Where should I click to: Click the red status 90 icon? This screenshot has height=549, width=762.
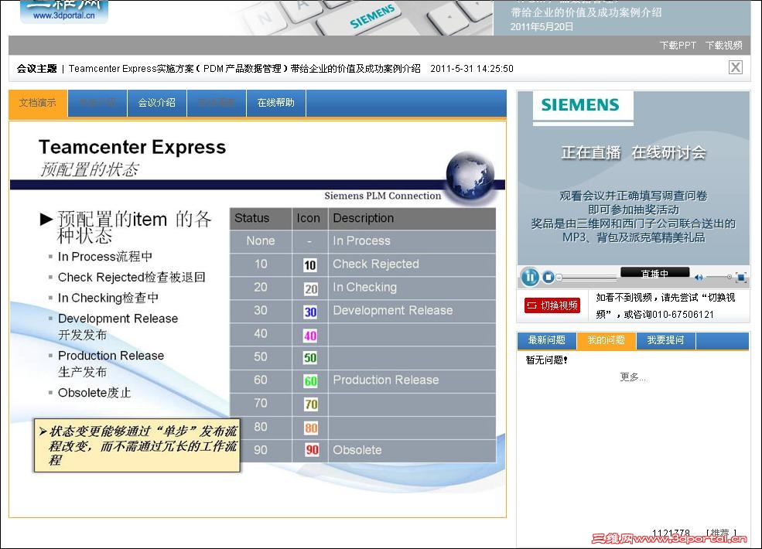312,450
